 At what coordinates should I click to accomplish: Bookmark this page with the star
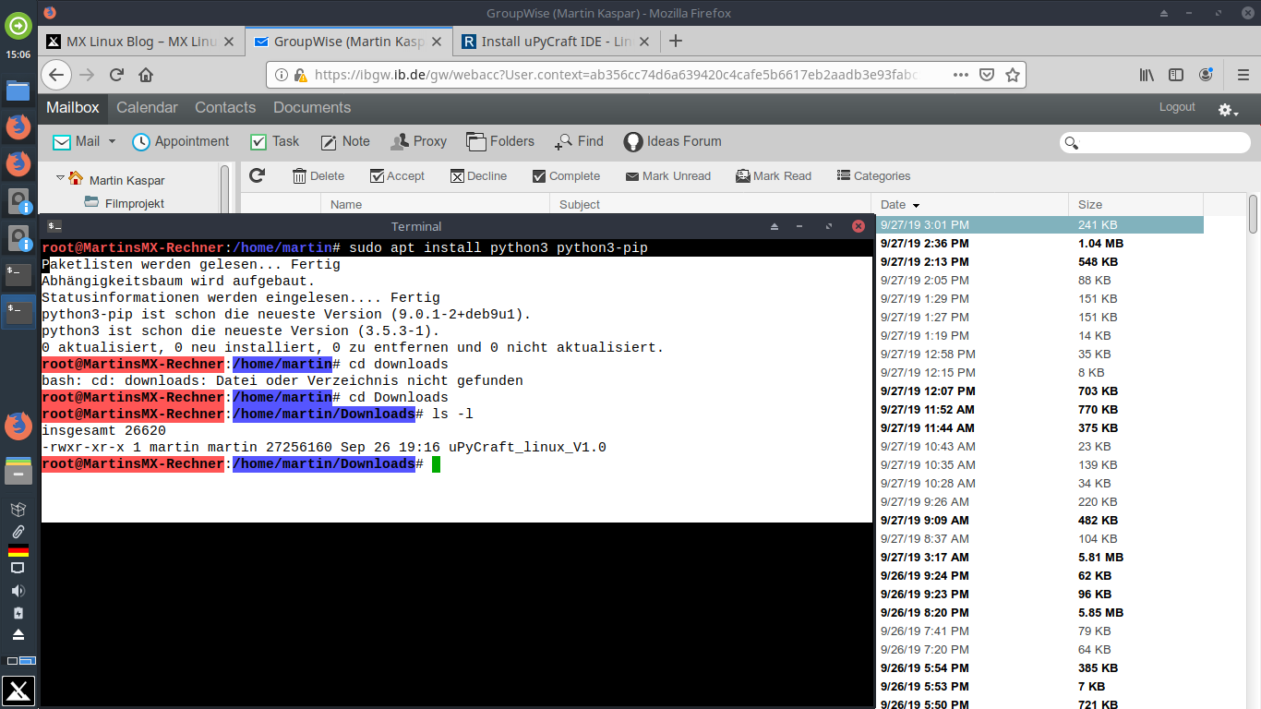(1013, 75)
